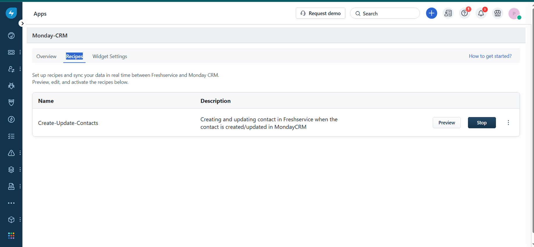534x247 pixels.
Task: Expand submenu dots next to layers icon
Action: tap(20, 169)
